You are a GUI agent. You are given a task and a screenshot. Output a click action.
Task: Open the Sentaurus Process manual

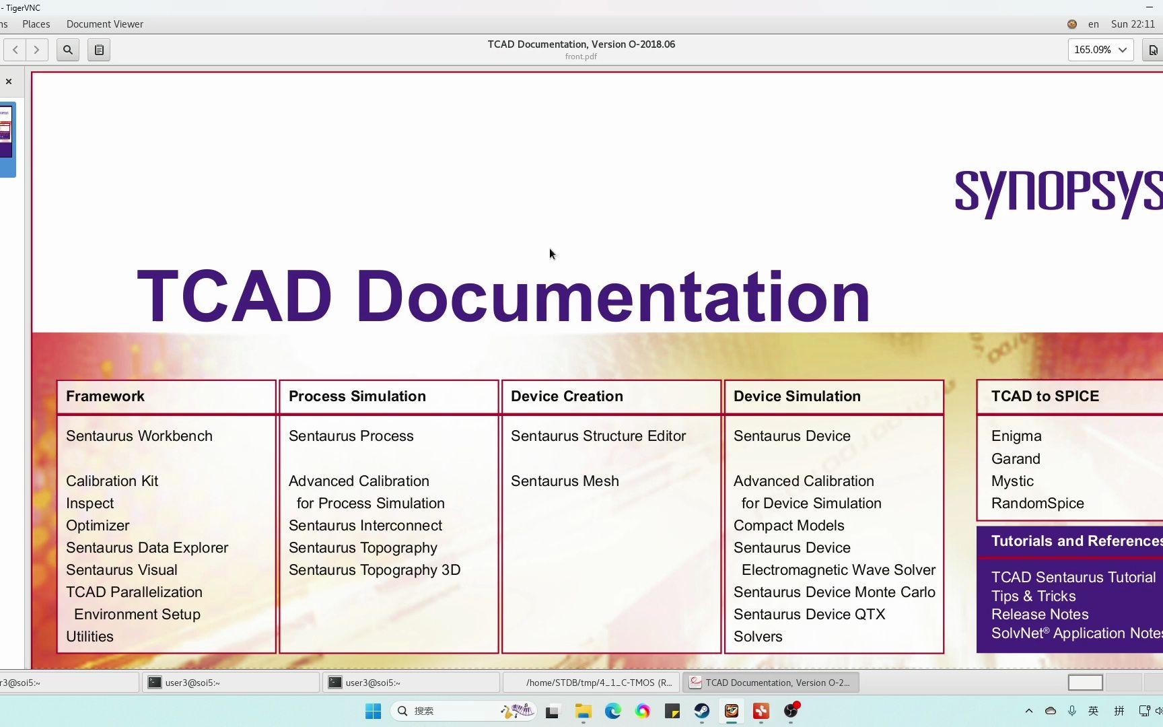click(351, 436)
